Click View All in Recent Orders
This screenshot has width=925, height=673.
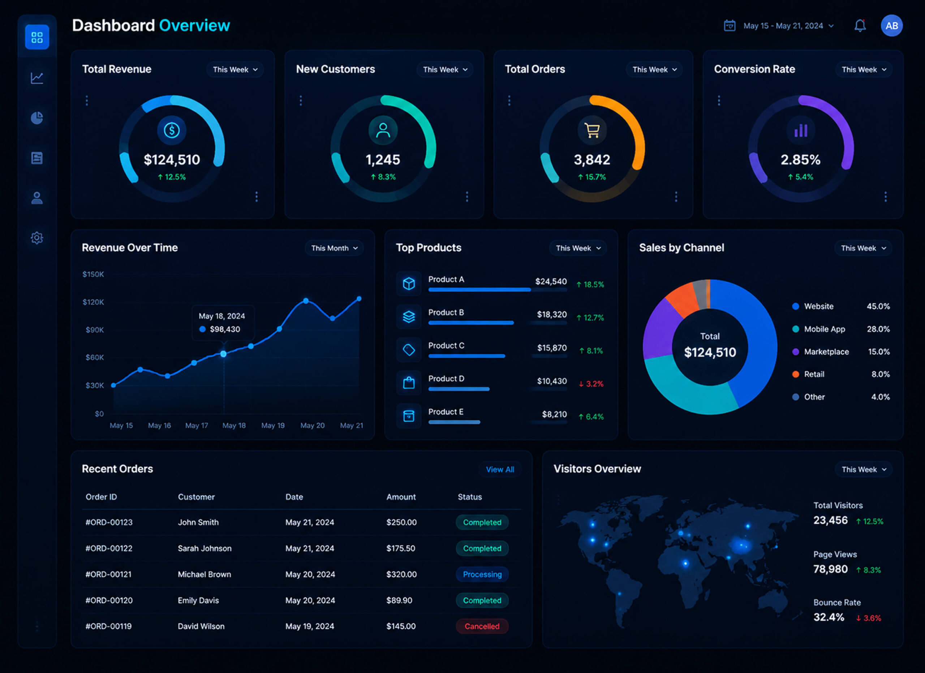(500, 470)
